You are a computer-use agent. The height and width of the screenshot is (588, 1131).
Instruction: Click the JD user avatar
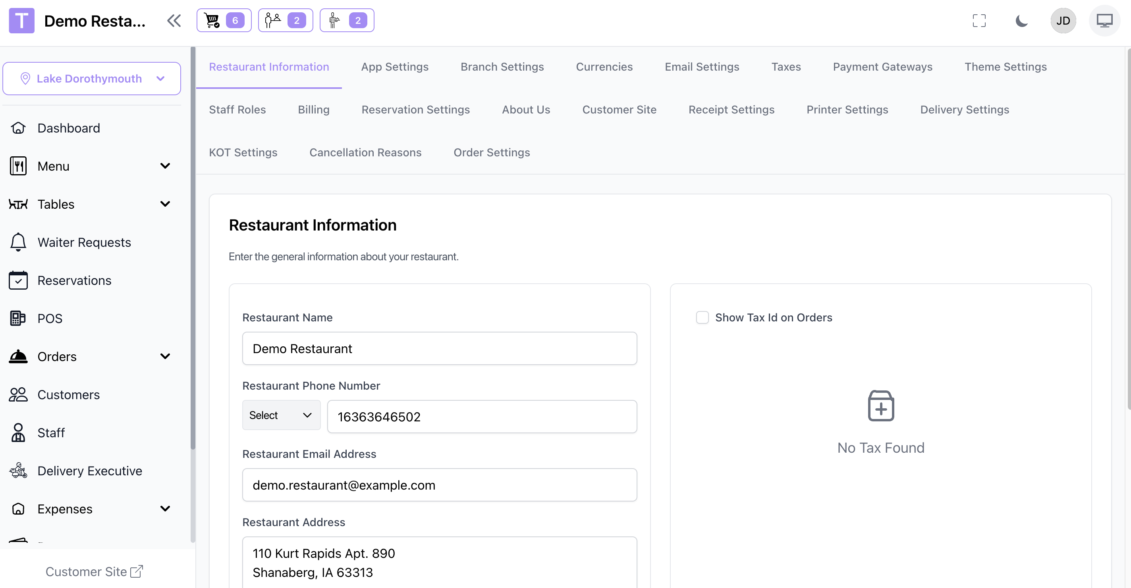[1063, 21]
